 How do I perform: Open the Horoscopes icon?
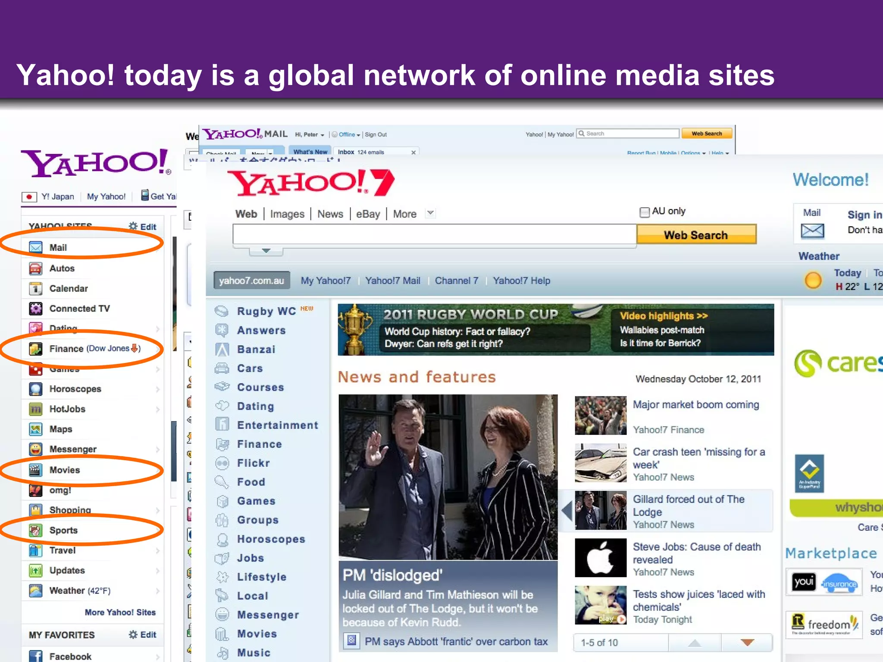tap(35, 389)
